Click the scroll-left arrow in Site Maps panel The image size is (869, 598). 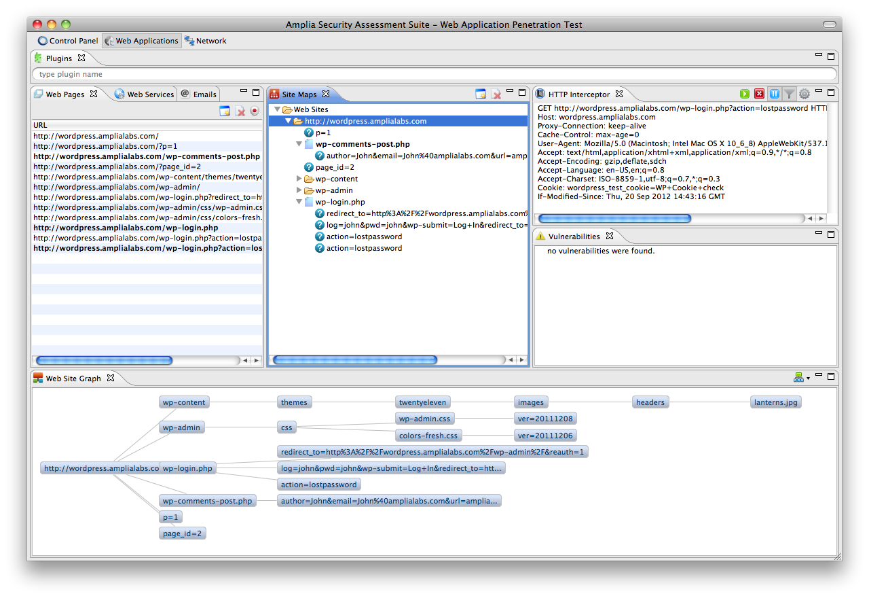coord(511,361)
